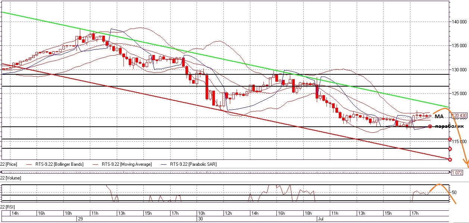The height and width of the screenshot is (223, 469).
Task: Select the RTS-9.22 [Moving Average] legend entry
Action: tap(127, 164)
